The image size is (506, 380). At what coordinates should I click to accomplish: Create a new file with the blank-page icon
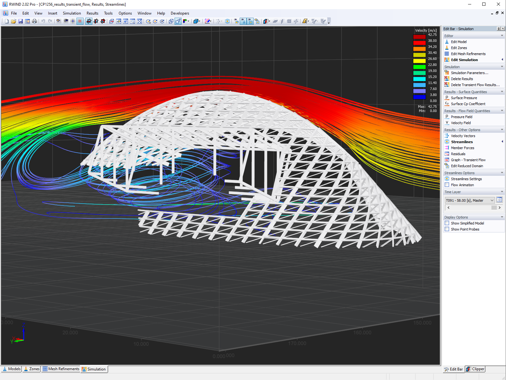(x=7, y=21)
